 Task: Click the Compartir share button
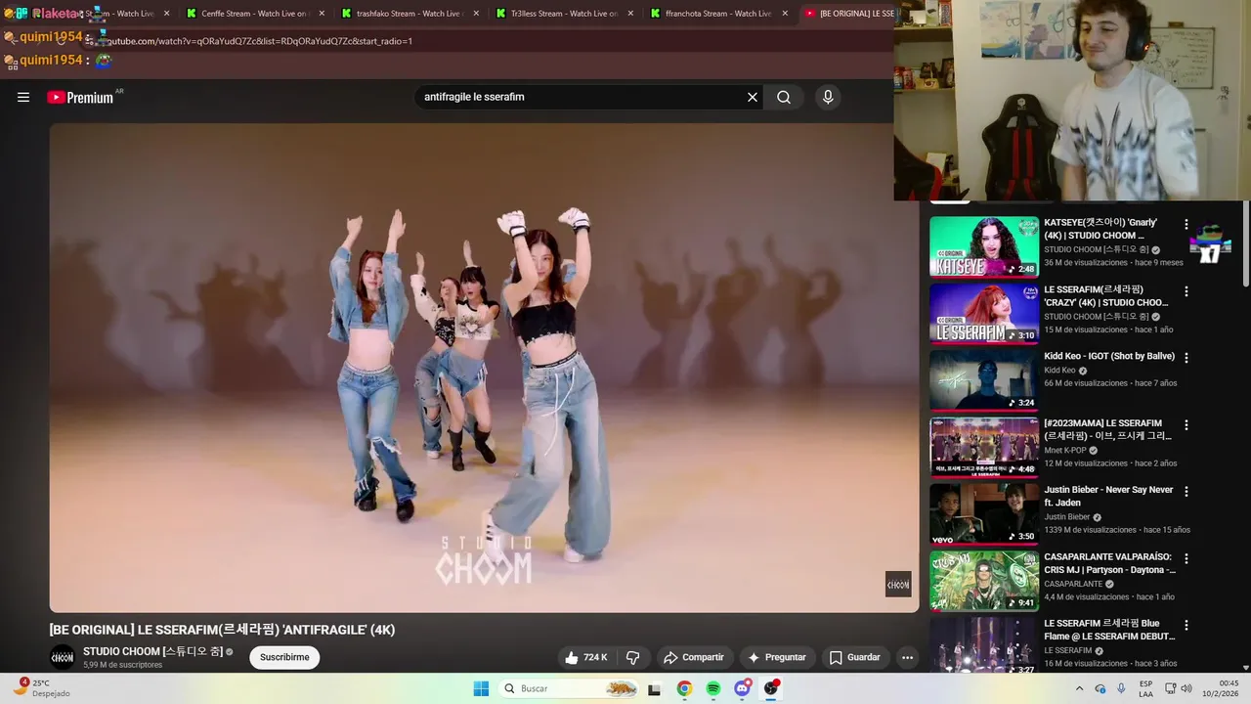[x=694, y=657]
